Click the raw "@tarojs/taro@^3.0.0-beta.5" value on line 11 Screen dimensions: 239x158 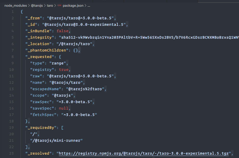click(x=80, y=76)
